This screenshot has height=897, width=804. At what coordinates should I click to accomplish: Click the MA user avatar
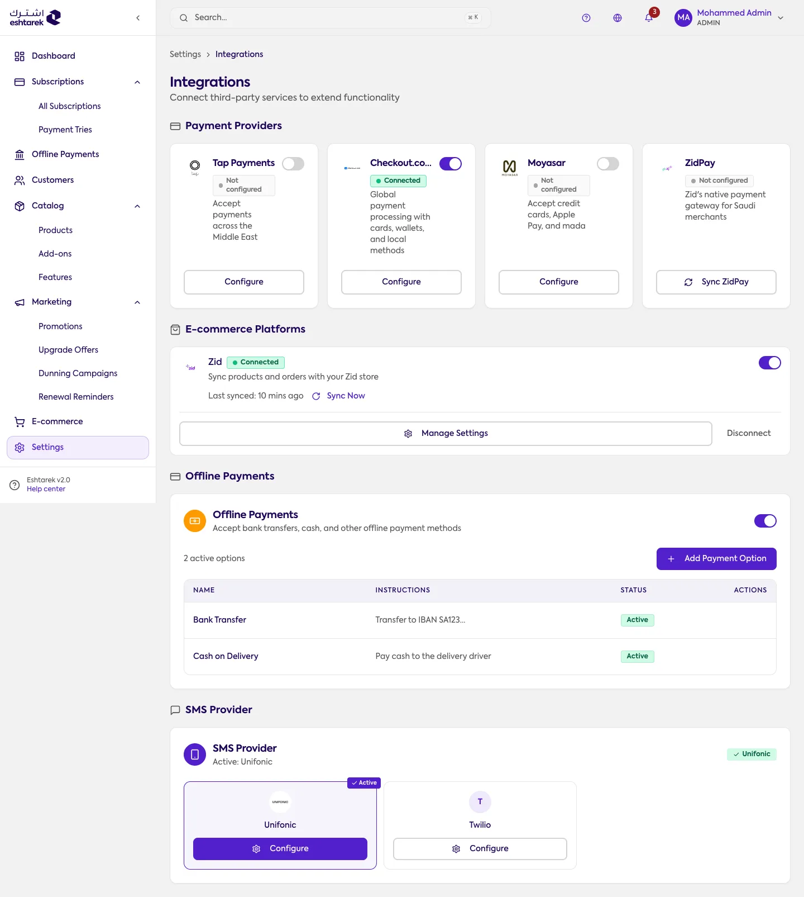coord(683,18)
